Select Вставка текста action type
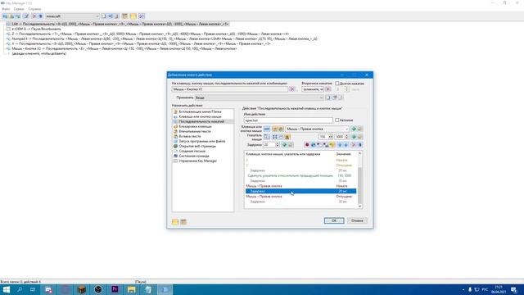 189,137
